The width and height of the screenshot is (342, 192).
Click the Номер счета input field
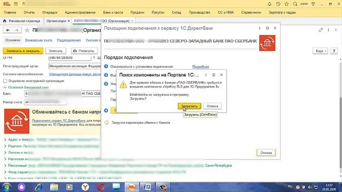click(x=45, y=102)
